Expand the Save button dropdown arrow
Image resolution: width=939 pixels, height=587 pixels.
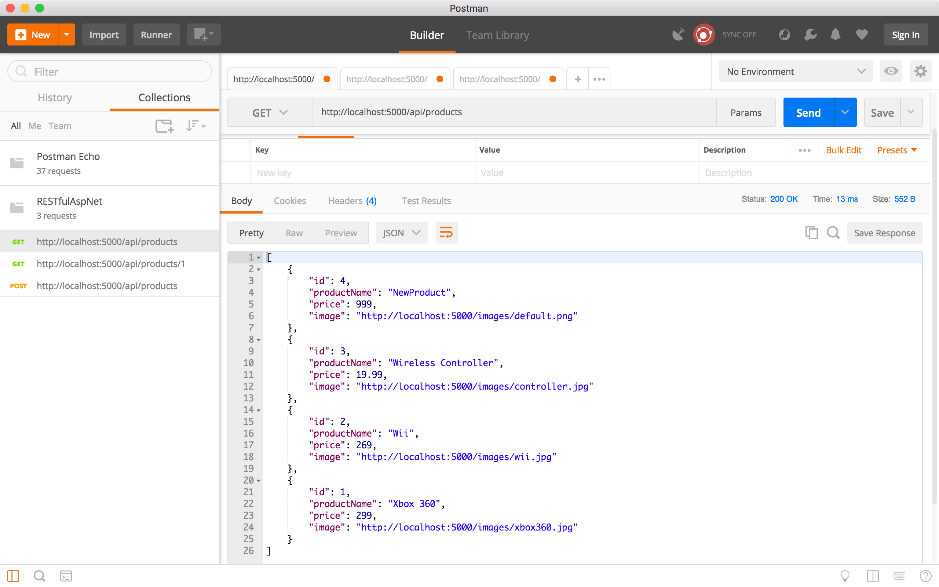click(911, 113)
